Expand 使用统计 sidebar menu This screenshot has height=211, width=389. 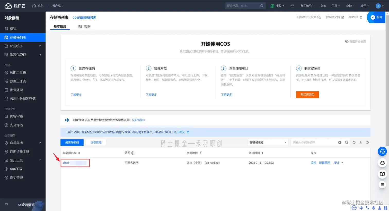23,46
